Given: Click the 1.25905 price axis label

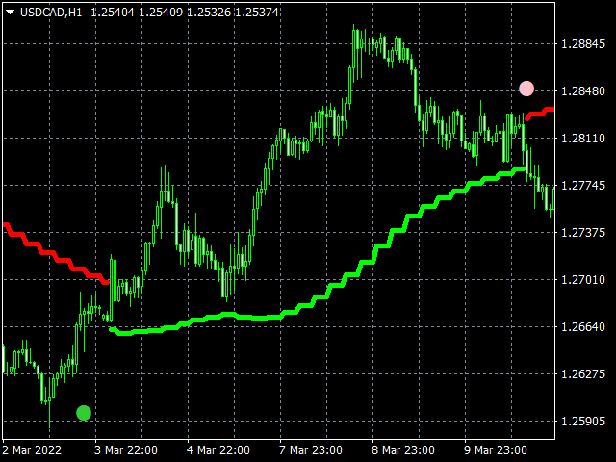Looking at the screenshot, I should [x=583, y=422].
